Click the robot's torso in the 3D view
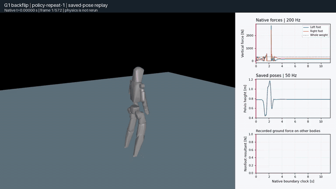 click(x=136, y=93)
